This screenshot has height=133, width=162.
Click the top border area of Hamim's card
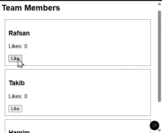(78, 120)
